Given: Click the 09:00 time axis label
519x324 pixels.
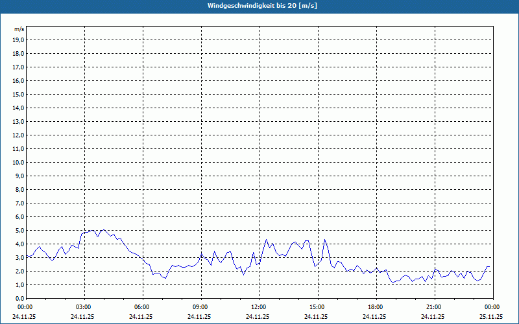Looking at the screenshot, I should tap(200, 307).
